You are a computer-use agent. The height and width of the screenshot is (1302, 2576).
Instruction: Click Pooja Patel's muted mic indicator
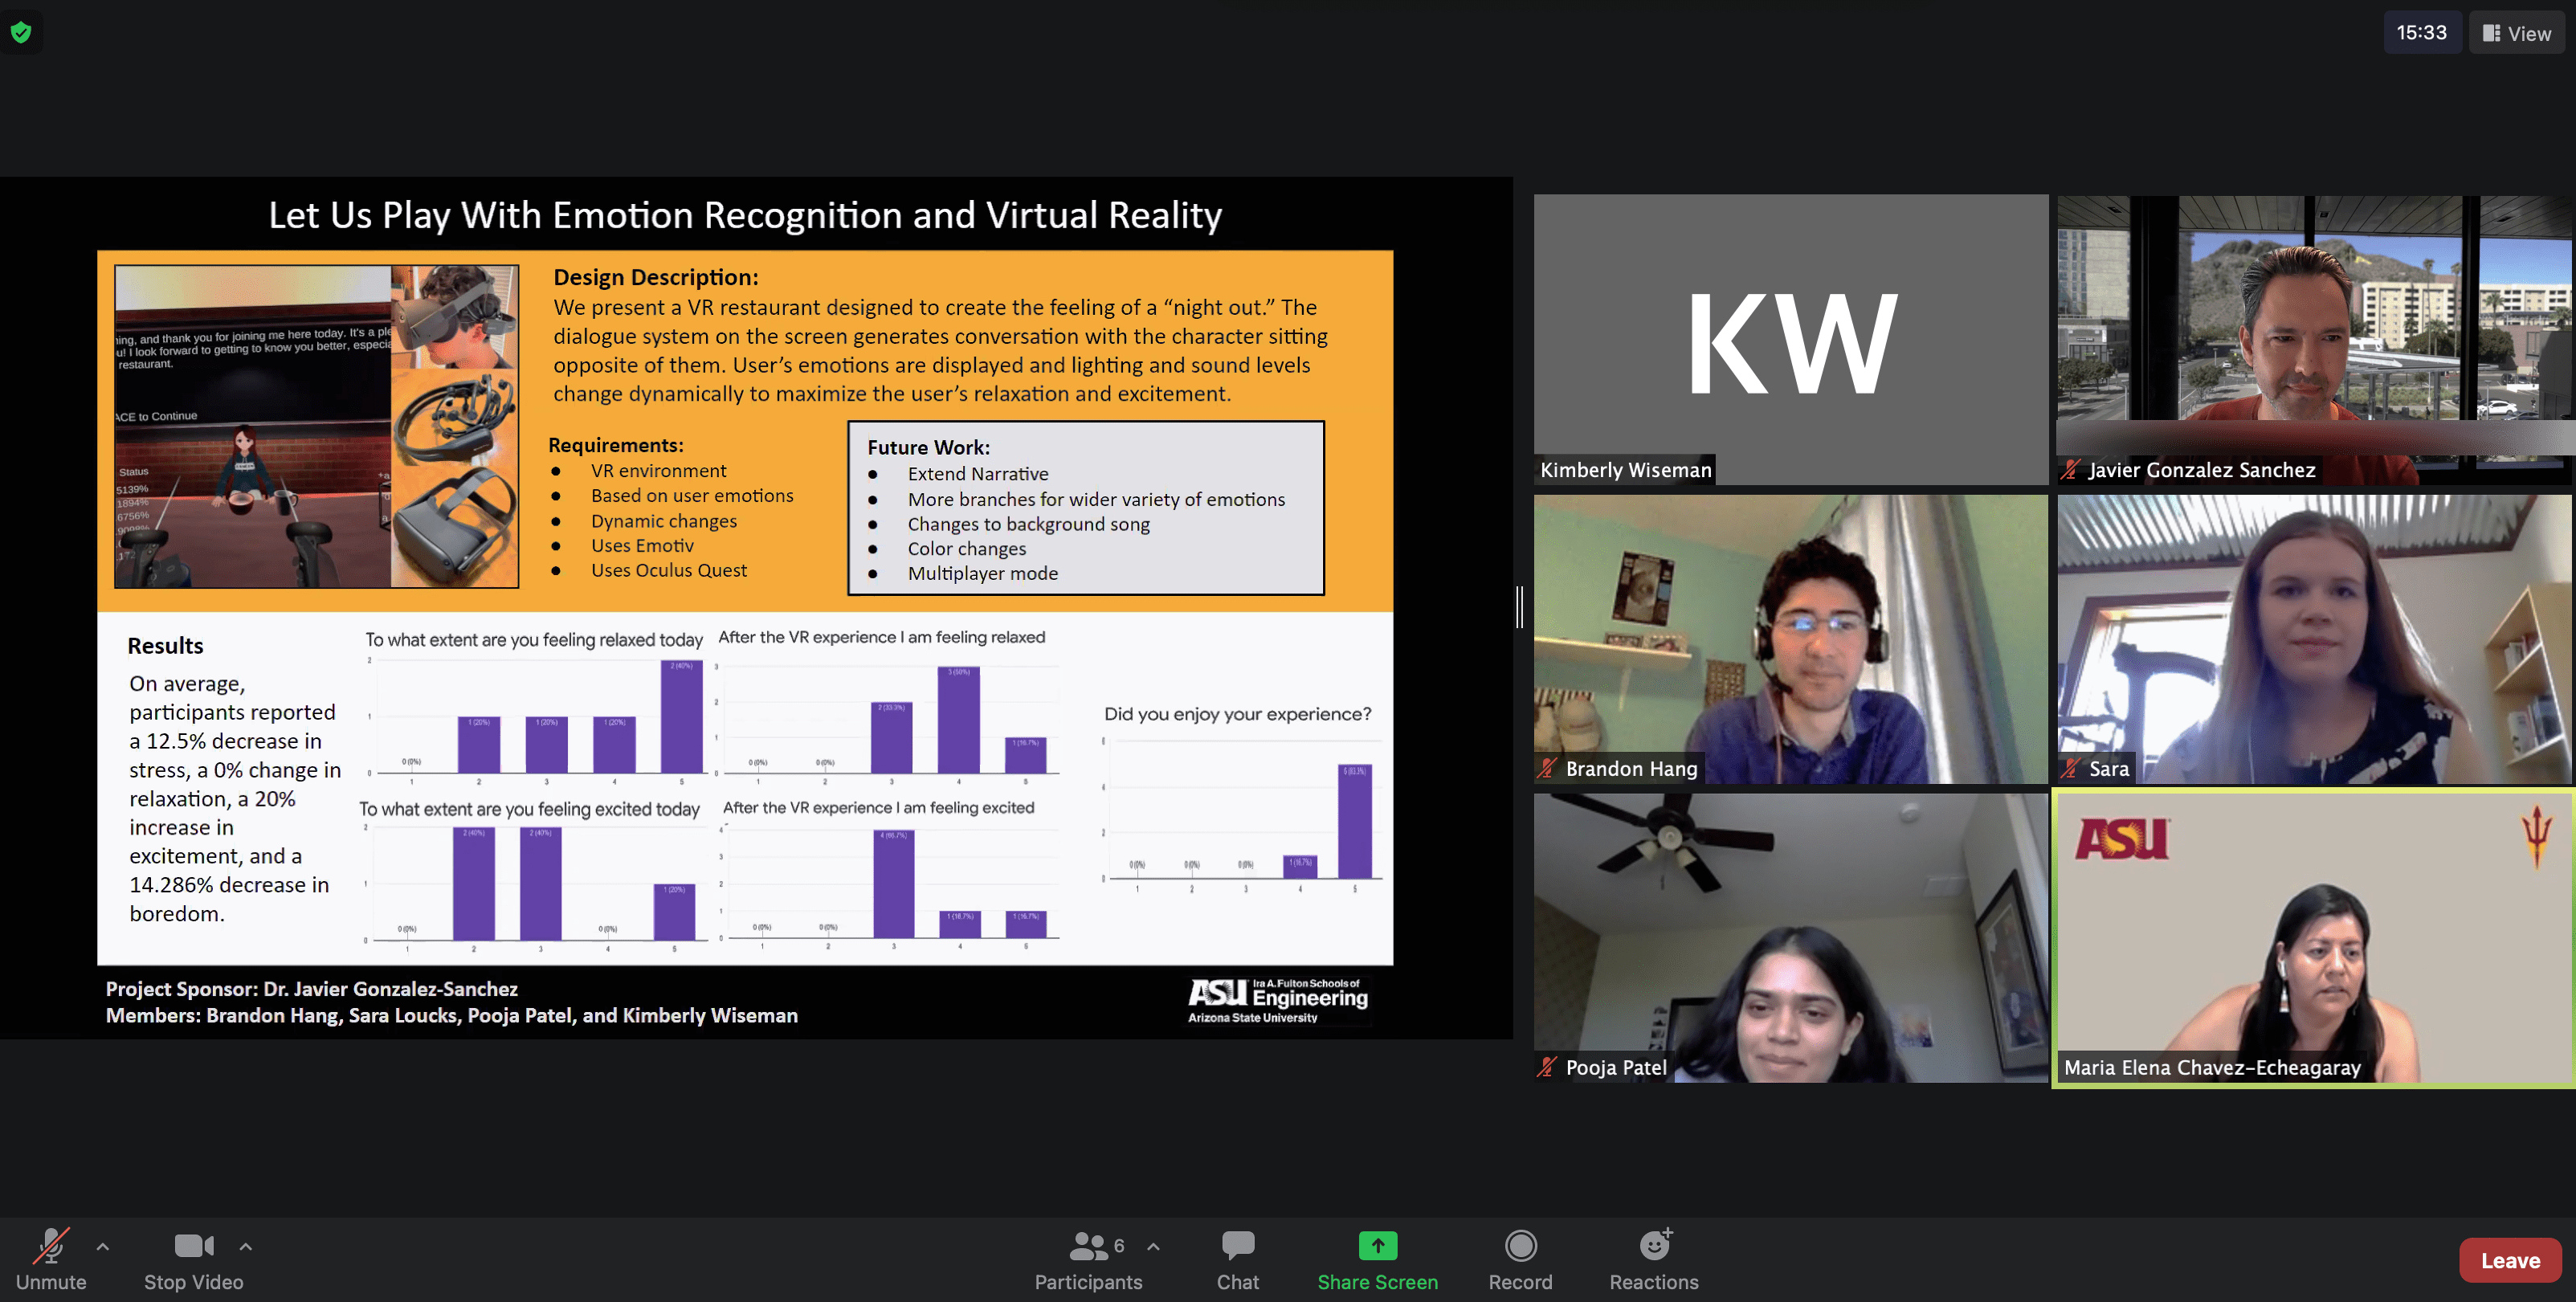click(x=1548, y=1068)
